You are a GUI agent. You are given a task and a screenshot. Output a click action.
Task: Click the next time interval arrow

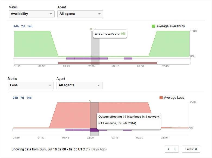click(175, 149)
